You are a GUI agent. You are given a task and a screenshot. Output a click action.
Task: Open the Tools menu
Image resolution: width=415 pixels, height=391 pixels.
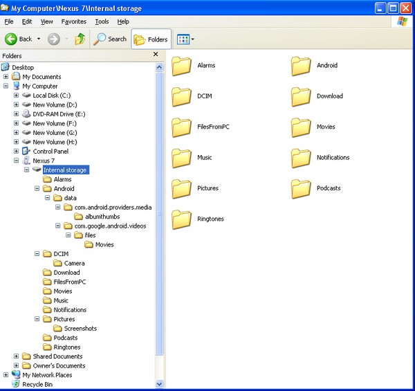pos(102,21)
